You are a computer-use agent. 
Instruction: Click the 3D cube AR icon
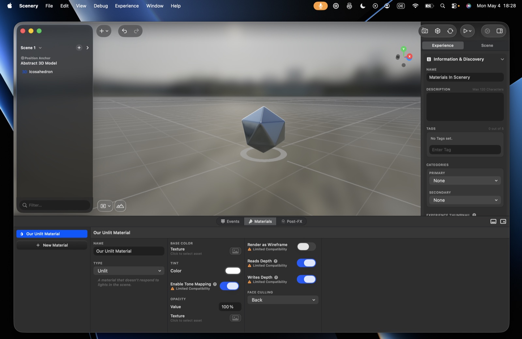point(438,31)
